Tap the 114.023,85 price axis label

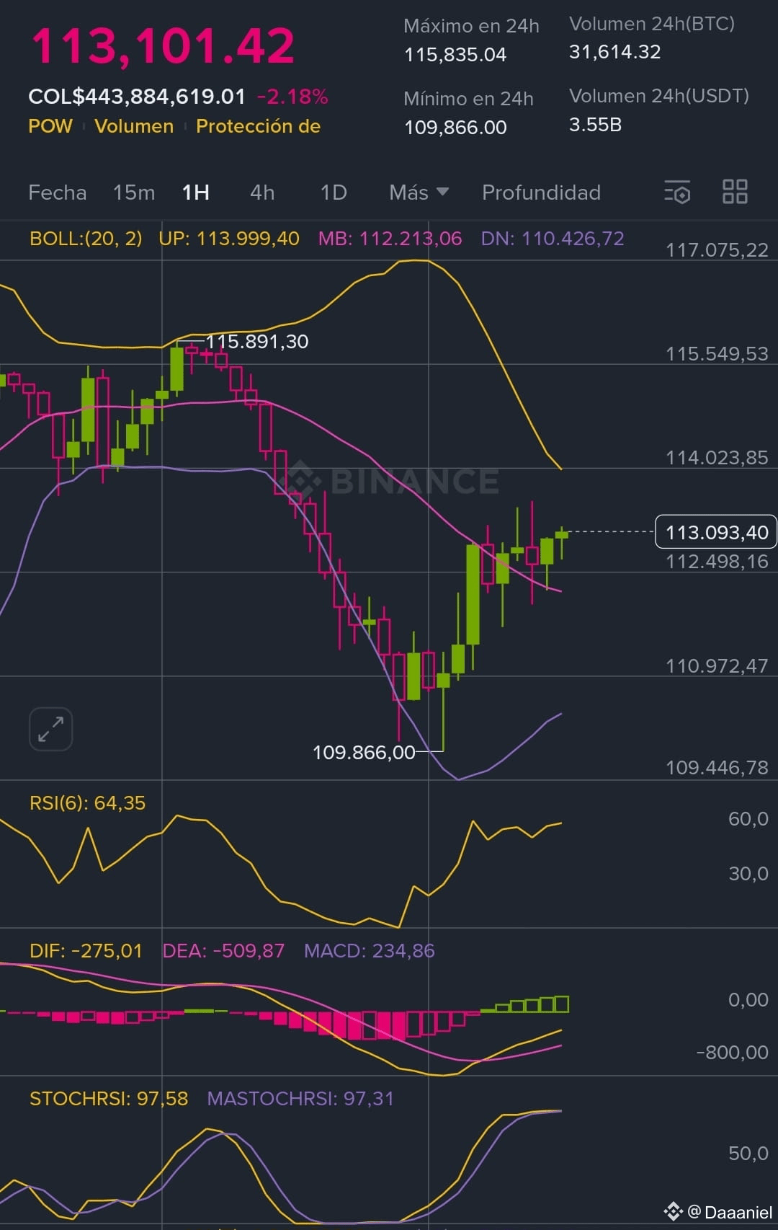717,458
